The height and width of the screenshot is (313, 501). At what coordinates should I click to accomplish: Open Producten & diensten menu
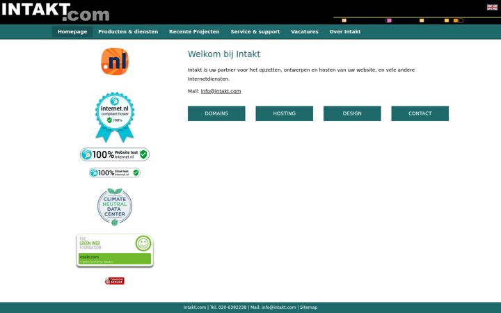coord(128,31)
